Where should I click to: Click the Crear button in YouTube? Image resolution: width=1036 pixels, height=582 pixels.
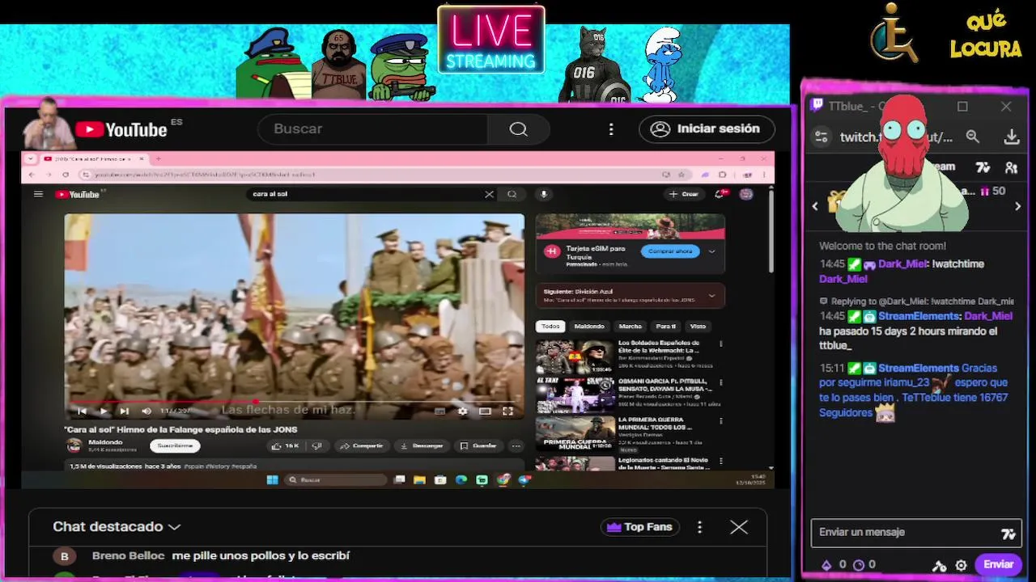point(684,194)
